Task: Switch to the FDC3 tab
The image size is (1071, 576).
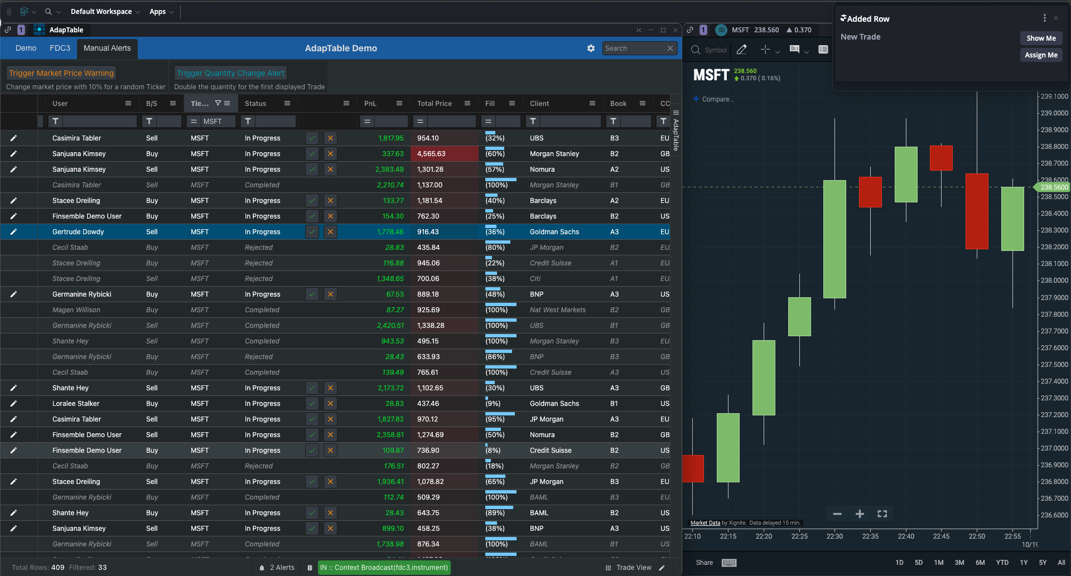Action: click(x=60, y=49)
